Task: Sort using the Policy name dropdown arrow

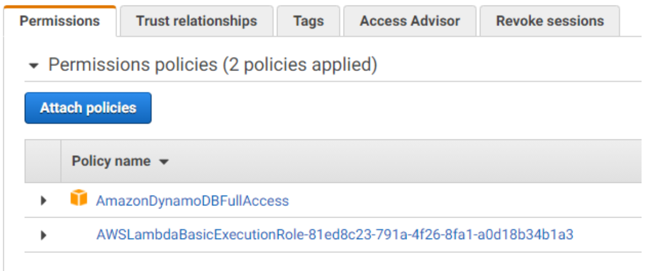Action: coord(163,162)
